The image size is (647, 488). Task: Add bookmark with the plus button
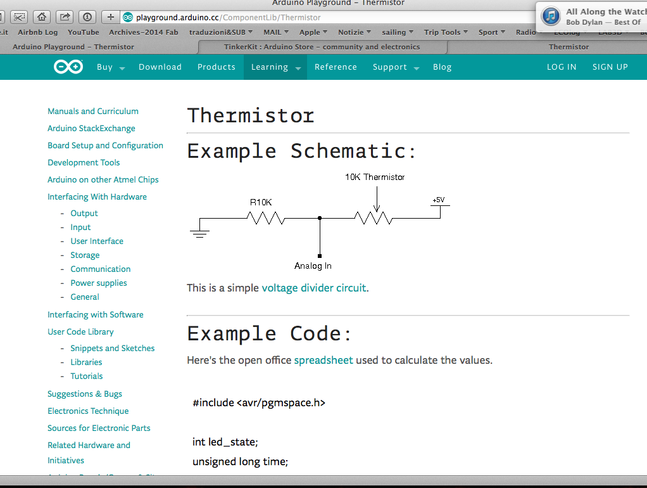110,17
